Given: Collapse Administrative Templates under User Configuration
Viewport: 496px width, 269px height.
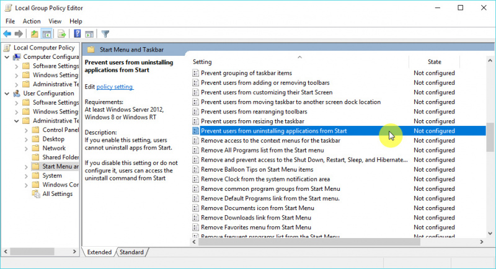Looking at the screenshot, I should 17,121.
